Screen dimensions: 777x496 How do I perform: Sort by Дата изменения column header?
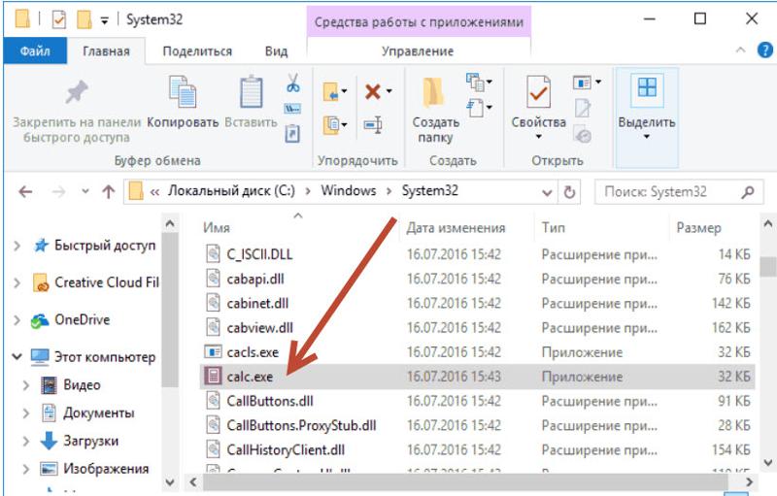point(456,228)
